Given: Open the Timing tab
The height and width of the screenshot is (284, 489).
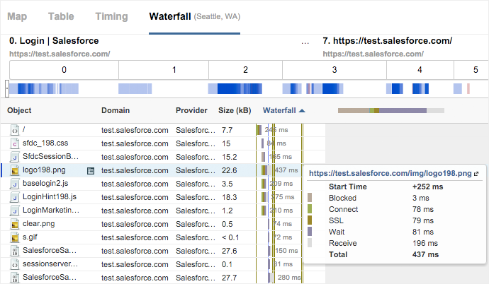Looking at the screenshot, I should point(111,16).
